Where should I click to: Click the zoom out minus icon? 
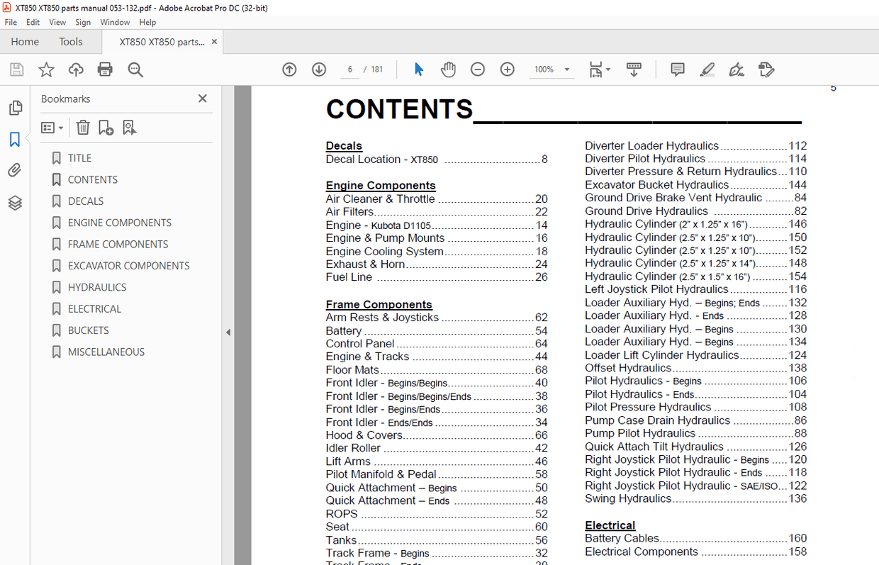pos(478,69)
